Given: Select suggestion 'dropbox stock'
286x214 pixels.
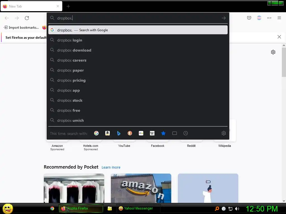Looking at the screenshot, I should [x=138, y=100].
